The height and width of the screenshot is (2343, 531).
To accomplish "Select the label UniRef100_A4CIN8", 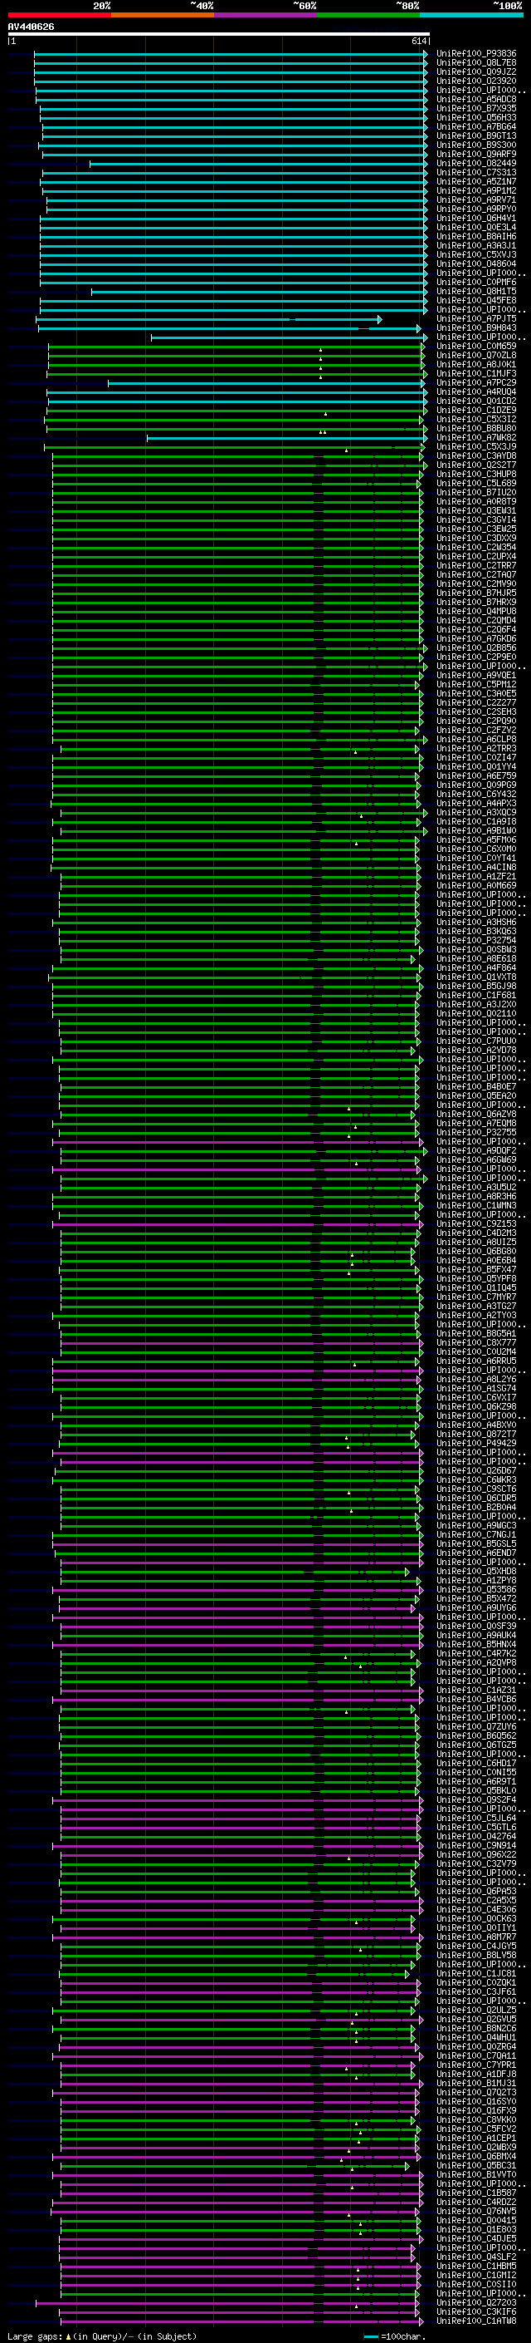I will click(x=476, y=867).
